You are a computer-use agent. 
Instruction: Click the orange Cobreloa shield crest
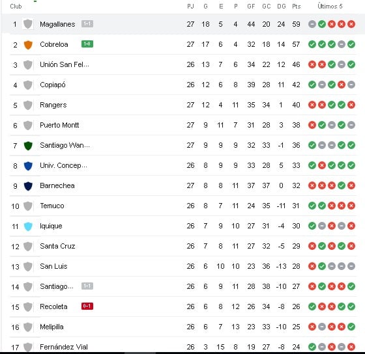point(28,45)
